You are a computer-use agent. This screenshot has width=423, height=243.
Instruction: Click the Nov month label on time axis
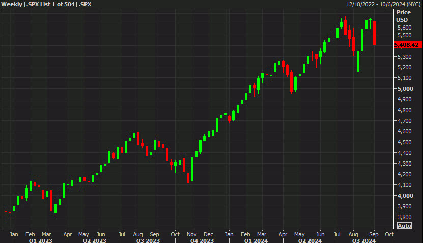[193, 234]
